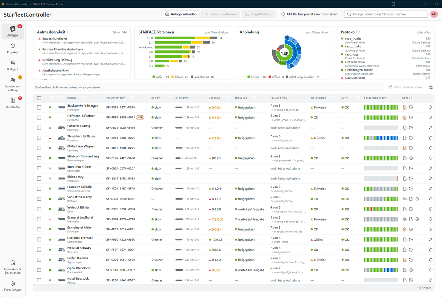Open the SIP-Trunks column filter
This screenshot has width=442, height=297.
point(333,98)
